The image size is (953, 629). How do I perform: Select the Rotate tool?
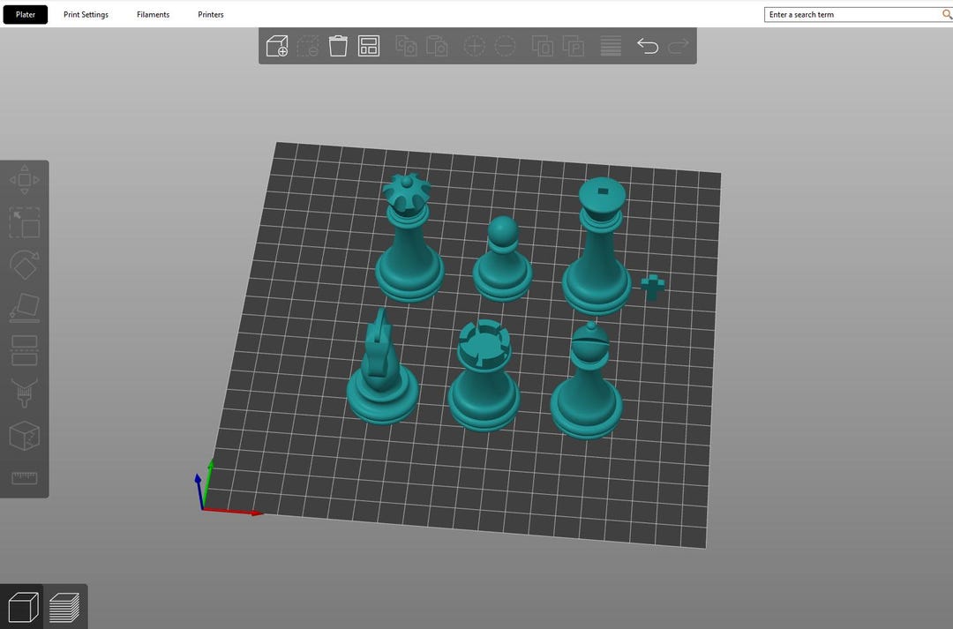coord(24,263)
